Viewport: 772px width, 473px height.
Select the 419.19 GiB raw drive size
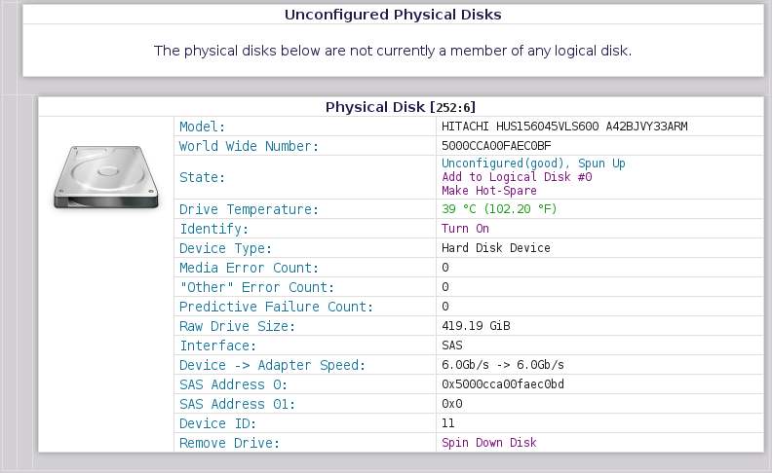tap(477, 326)
